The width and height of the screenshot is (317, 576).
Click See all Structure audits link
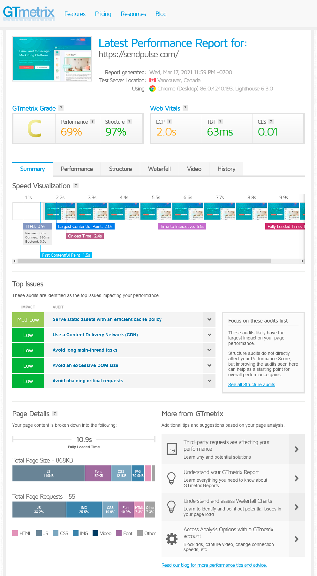[x=252, y=385]
